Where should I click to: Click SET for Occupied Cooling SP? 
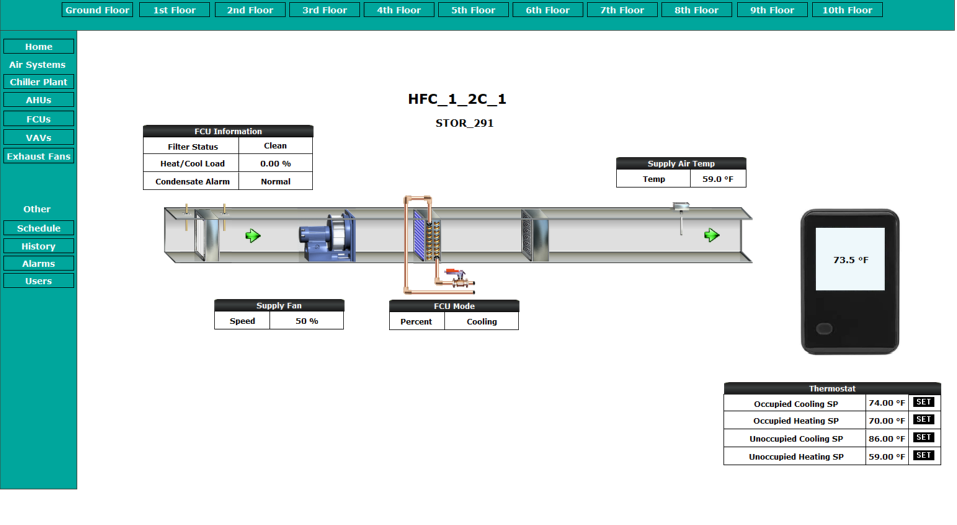click(x=924, y=402)
